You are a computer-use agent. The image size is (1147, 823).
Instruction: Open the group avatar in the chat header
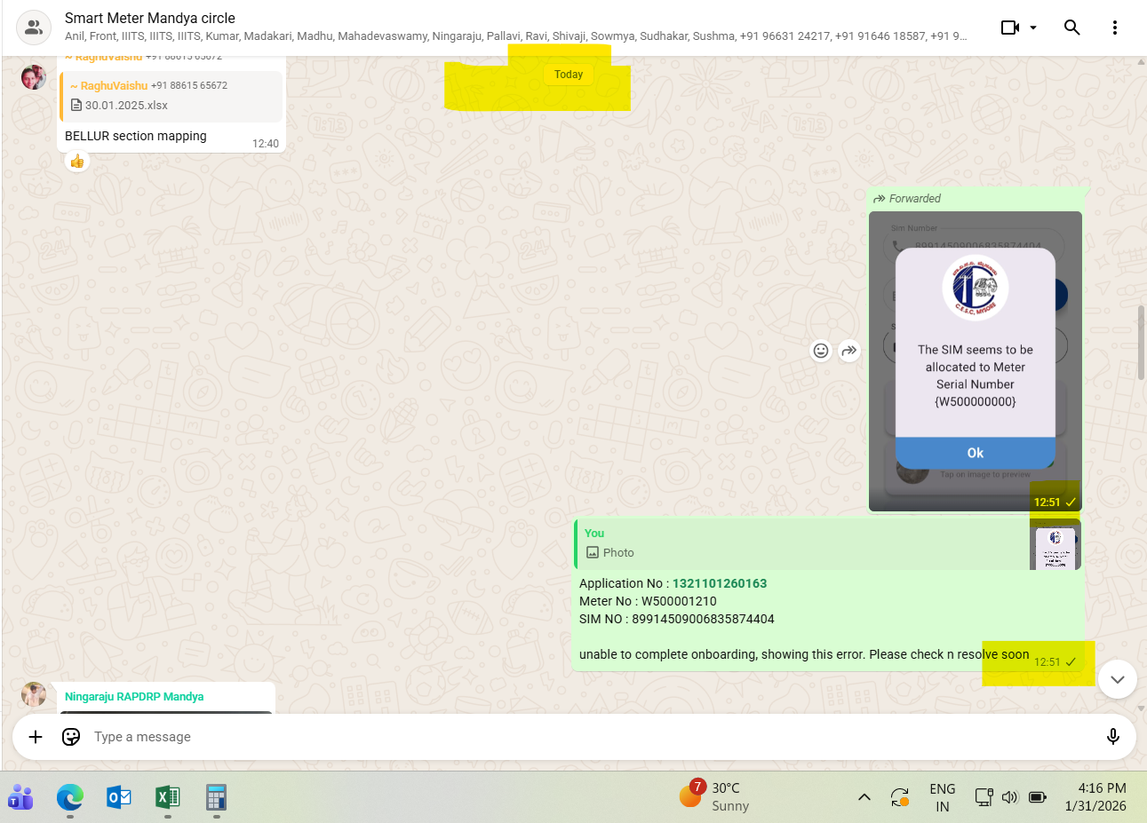coord(34,28)
